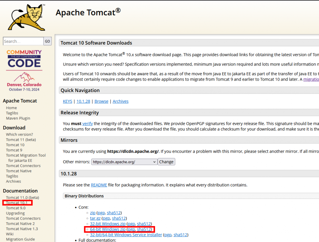Open Upgrading documentation link
The width and height of the screenshot is (319, 242).
pyautogui.click(x=15, y=213)
